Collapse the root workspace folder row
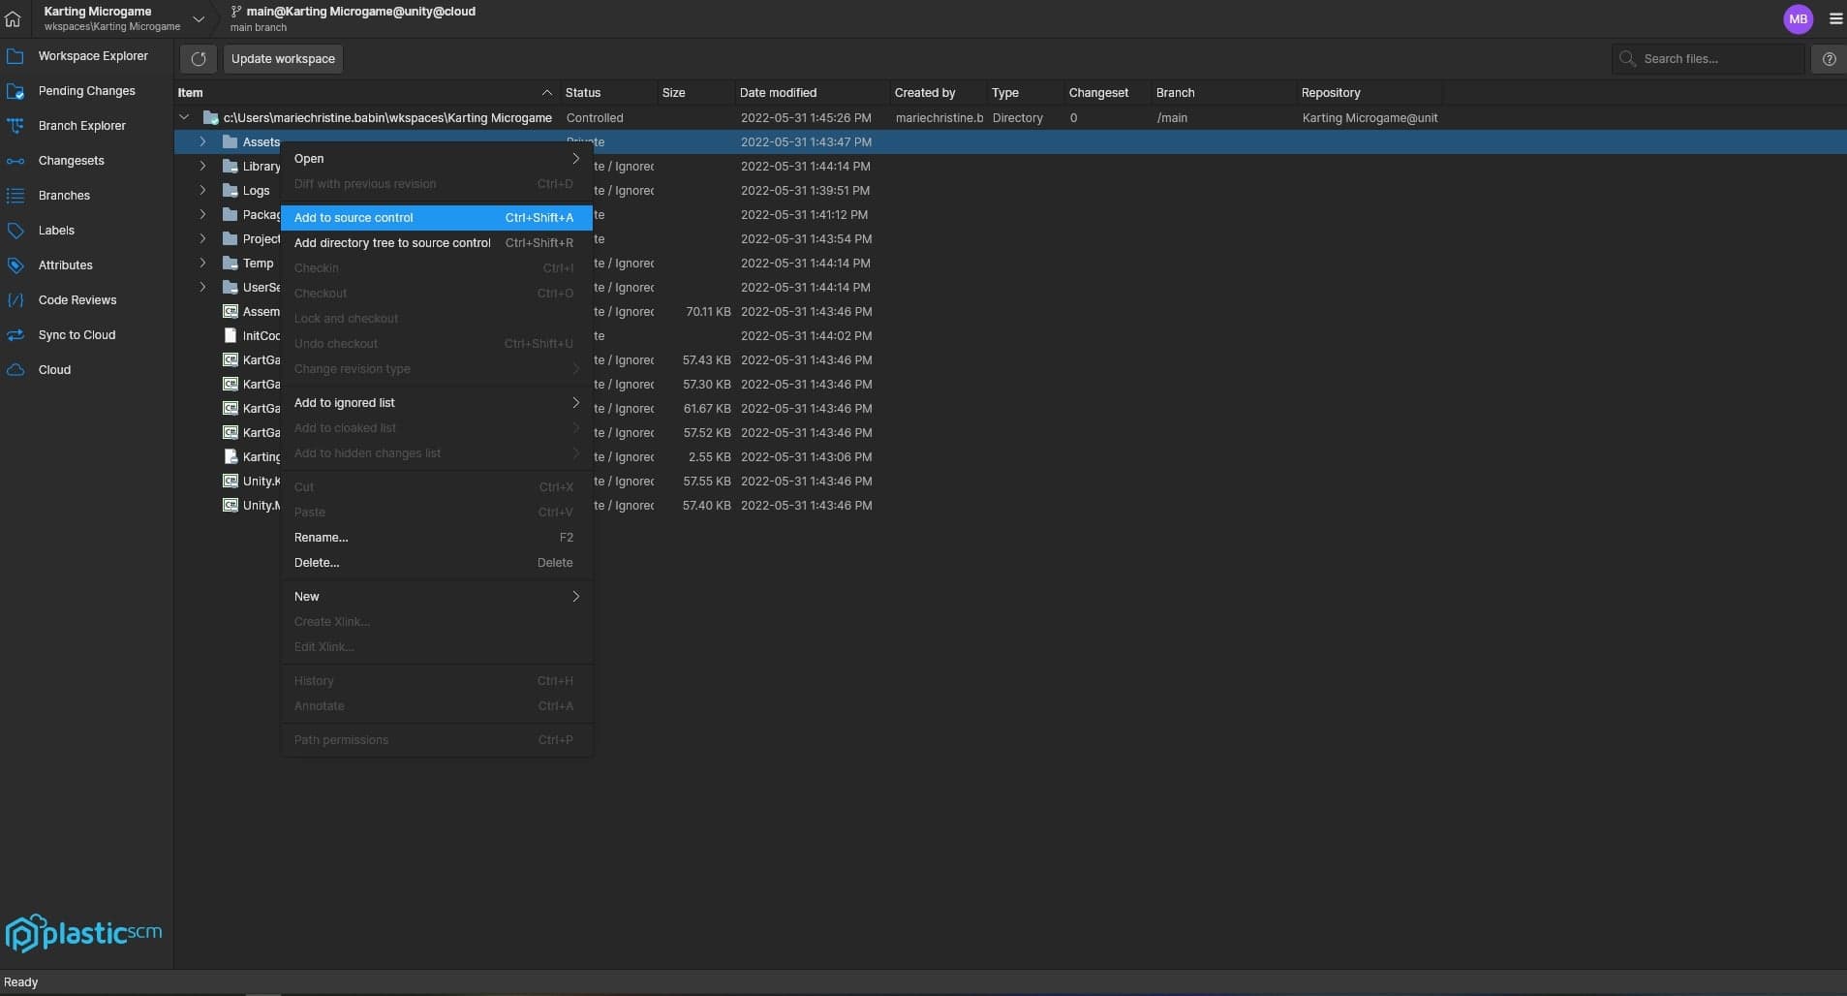The image size is (1847, 996). [183, 116]
